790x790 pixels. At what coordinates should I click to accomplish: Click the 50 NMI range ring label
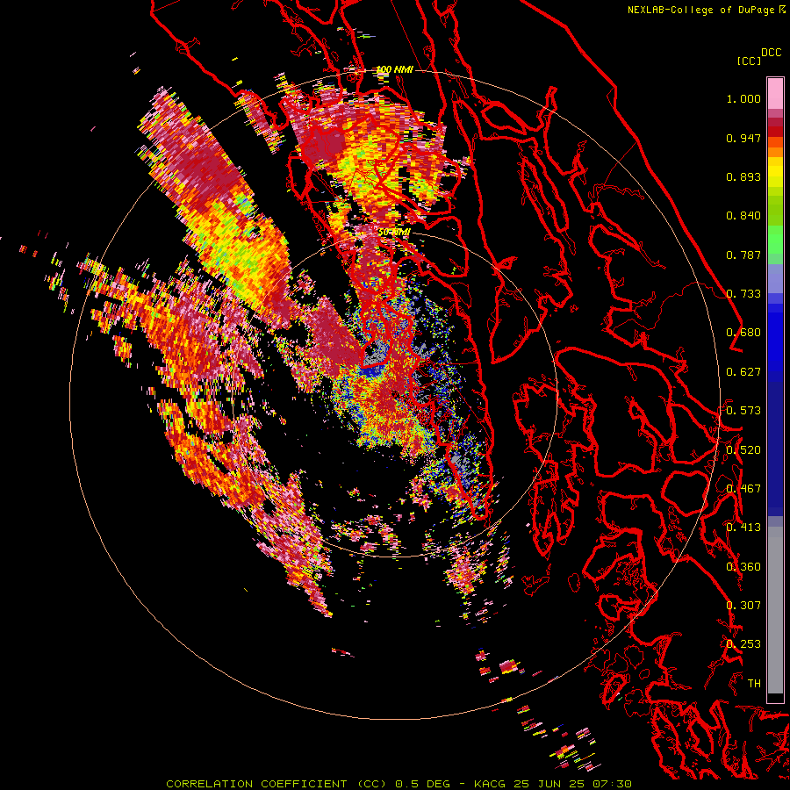tap(394, 233)
